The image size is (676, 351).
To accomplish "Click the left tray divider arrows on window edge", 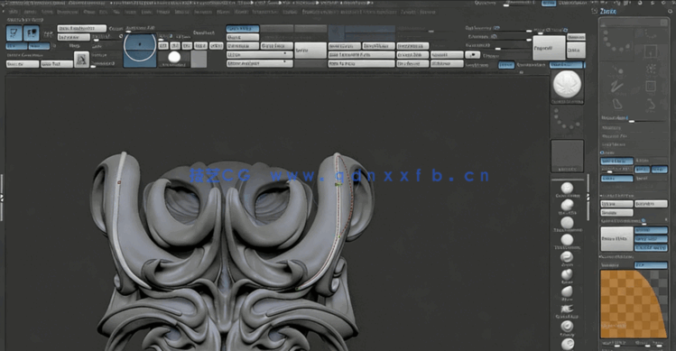I will [2, 198].
